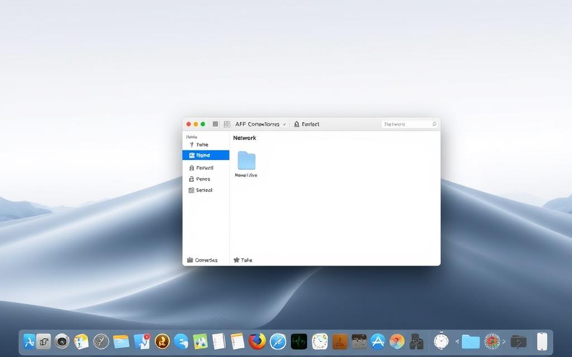Click the Network search field
Image resolution: width=572 pixels, height=357 pixels.
click(409, 124)
